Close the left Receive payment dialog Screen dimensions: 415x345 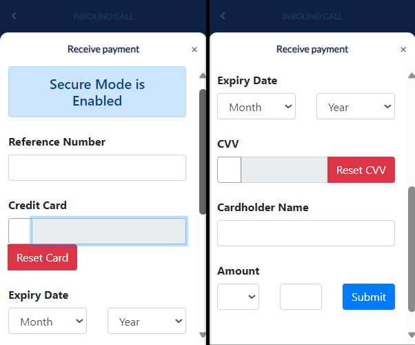point(194,50)
